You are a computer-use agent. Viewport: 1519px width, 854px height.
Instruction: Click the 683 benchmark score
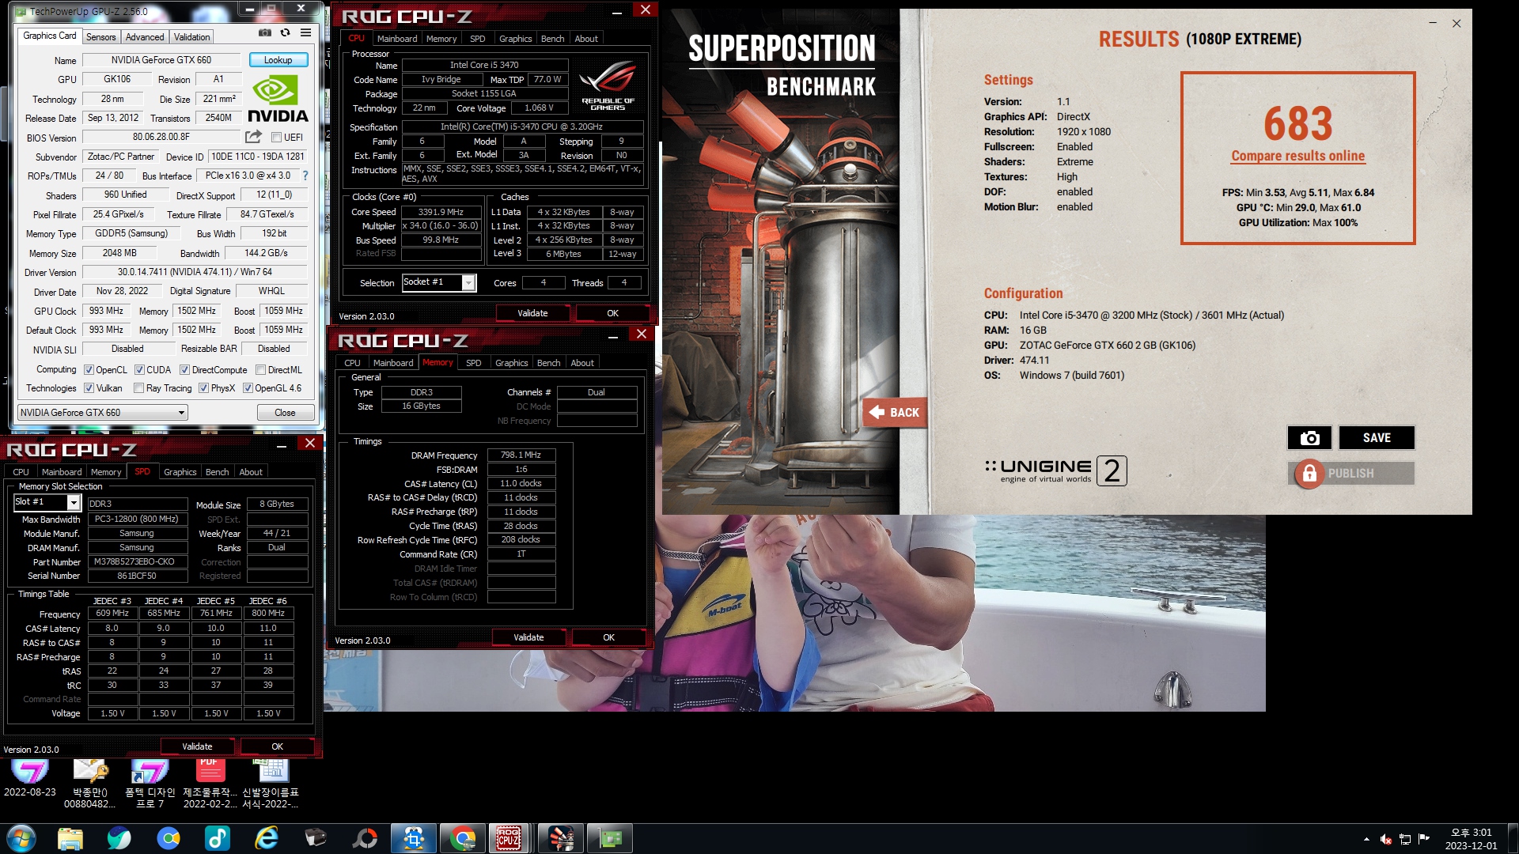pos(1297,123)
